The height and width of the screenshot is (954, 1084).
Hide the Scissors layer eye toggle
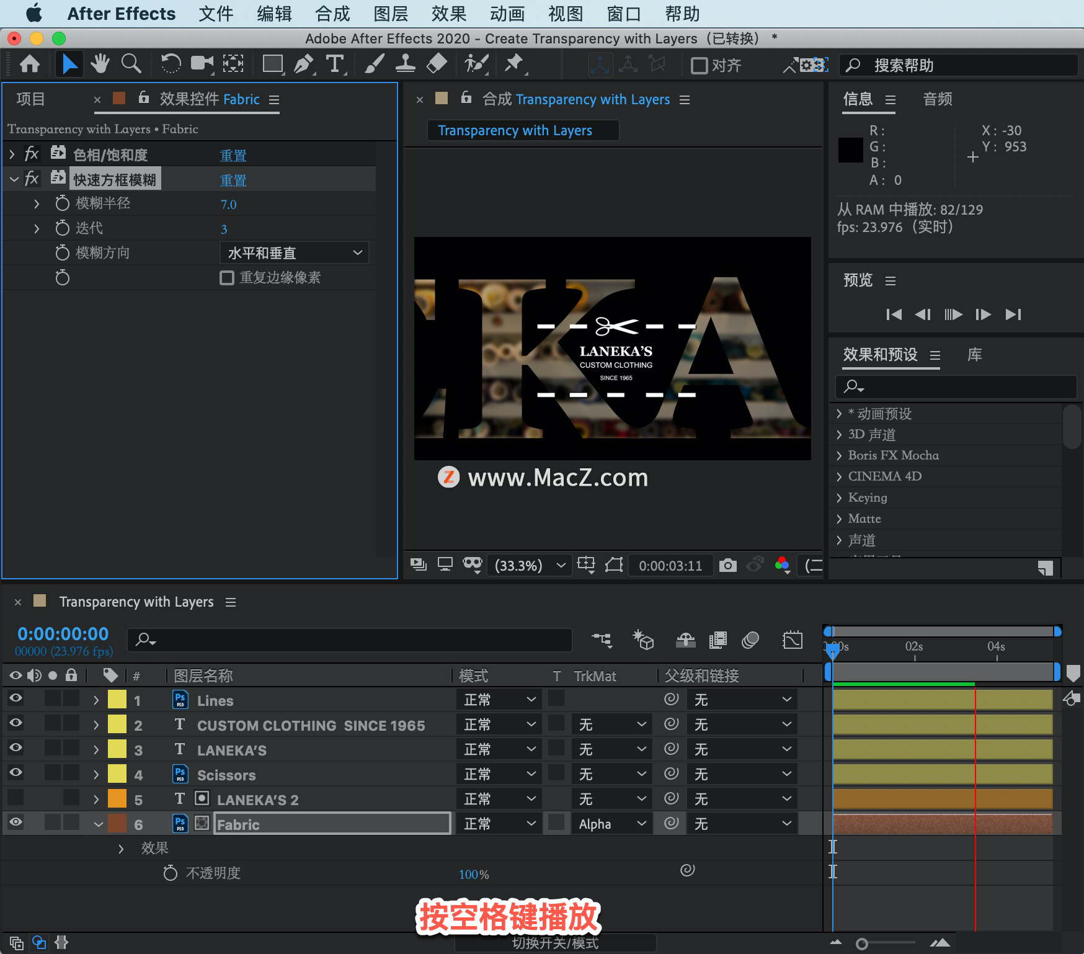tap(16, 773)
